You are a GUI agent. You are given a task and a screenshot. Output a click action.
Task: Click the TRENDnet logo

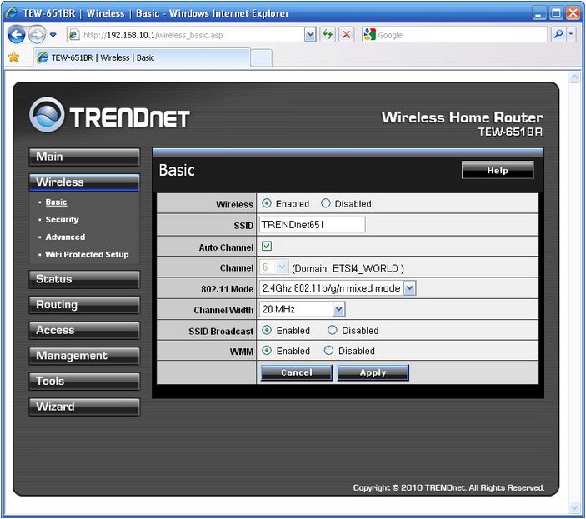pos(110,117)
